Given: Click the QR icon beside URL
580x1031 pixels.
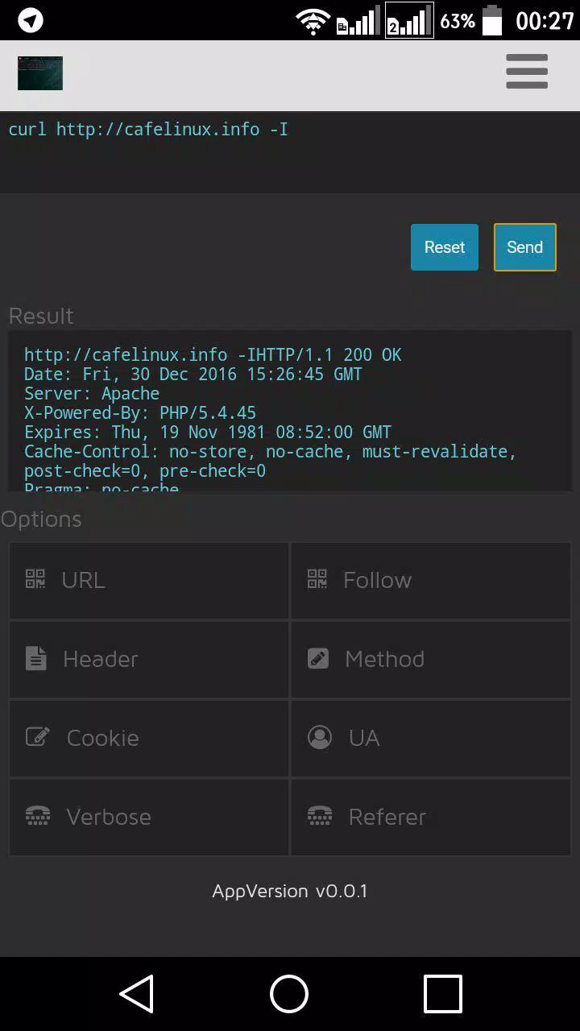Looking at the screenshot, I should 35,579.
